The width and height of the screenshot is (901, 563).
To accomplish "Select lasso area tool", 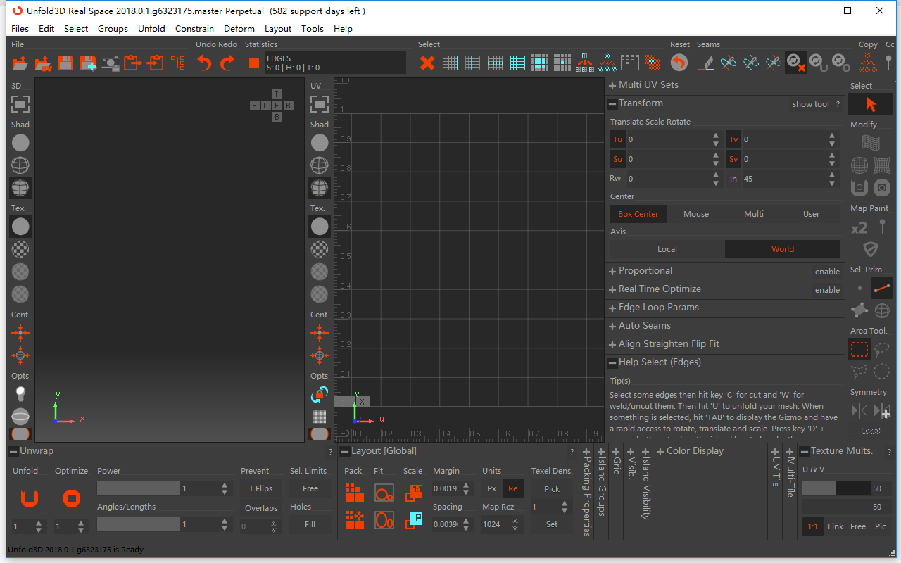I will (x=882, y=349).
